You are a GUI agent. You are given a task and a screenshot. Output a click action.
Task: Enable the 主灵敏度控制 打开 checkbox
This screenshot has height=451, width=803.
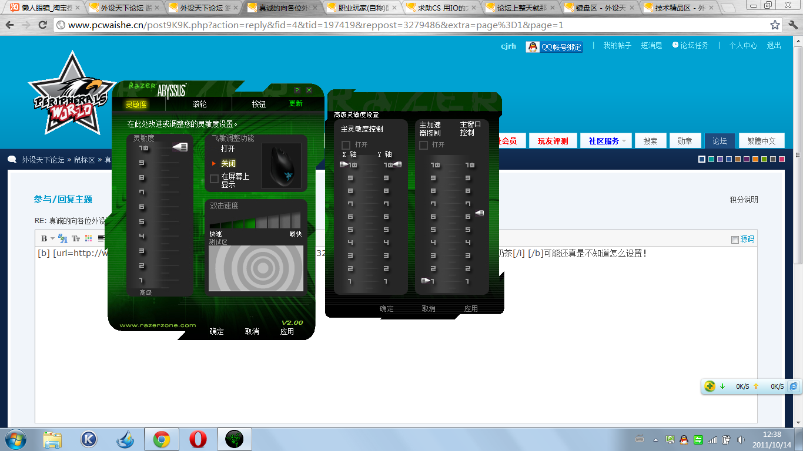346,145
